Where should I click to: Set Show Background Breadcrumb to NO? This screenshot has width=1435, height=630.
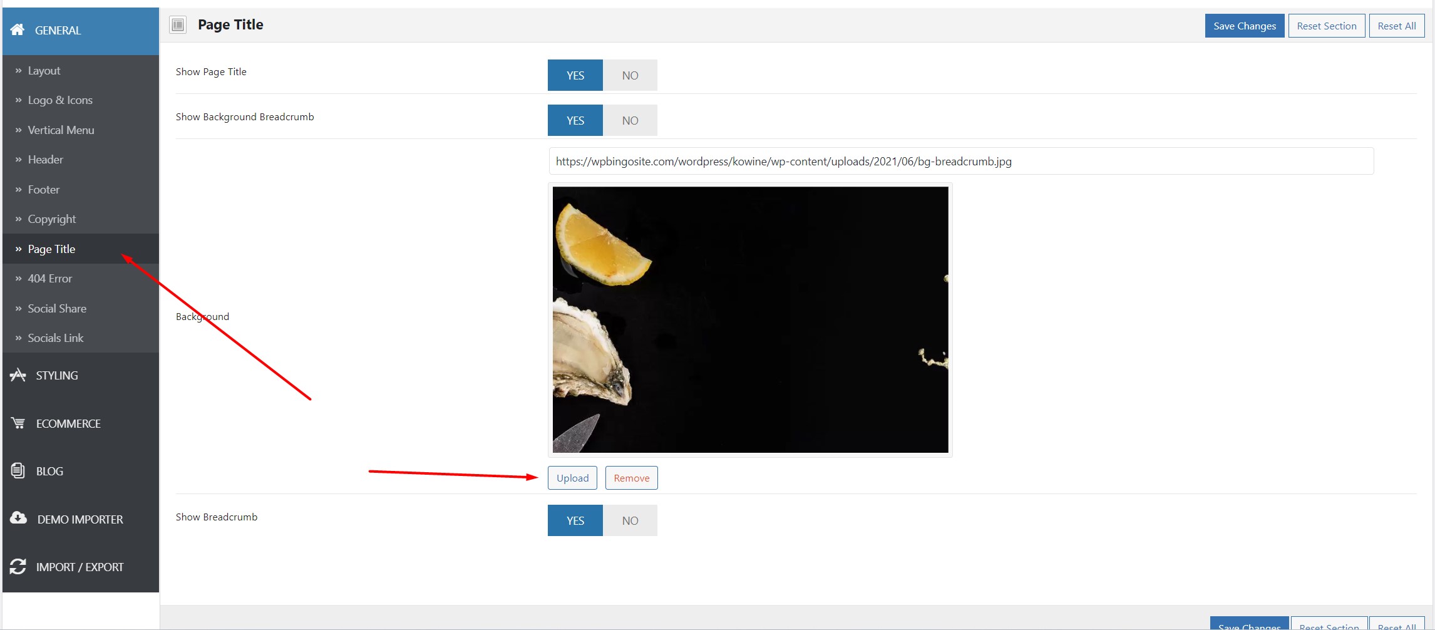pyautogui.click(x=630, y=120)
